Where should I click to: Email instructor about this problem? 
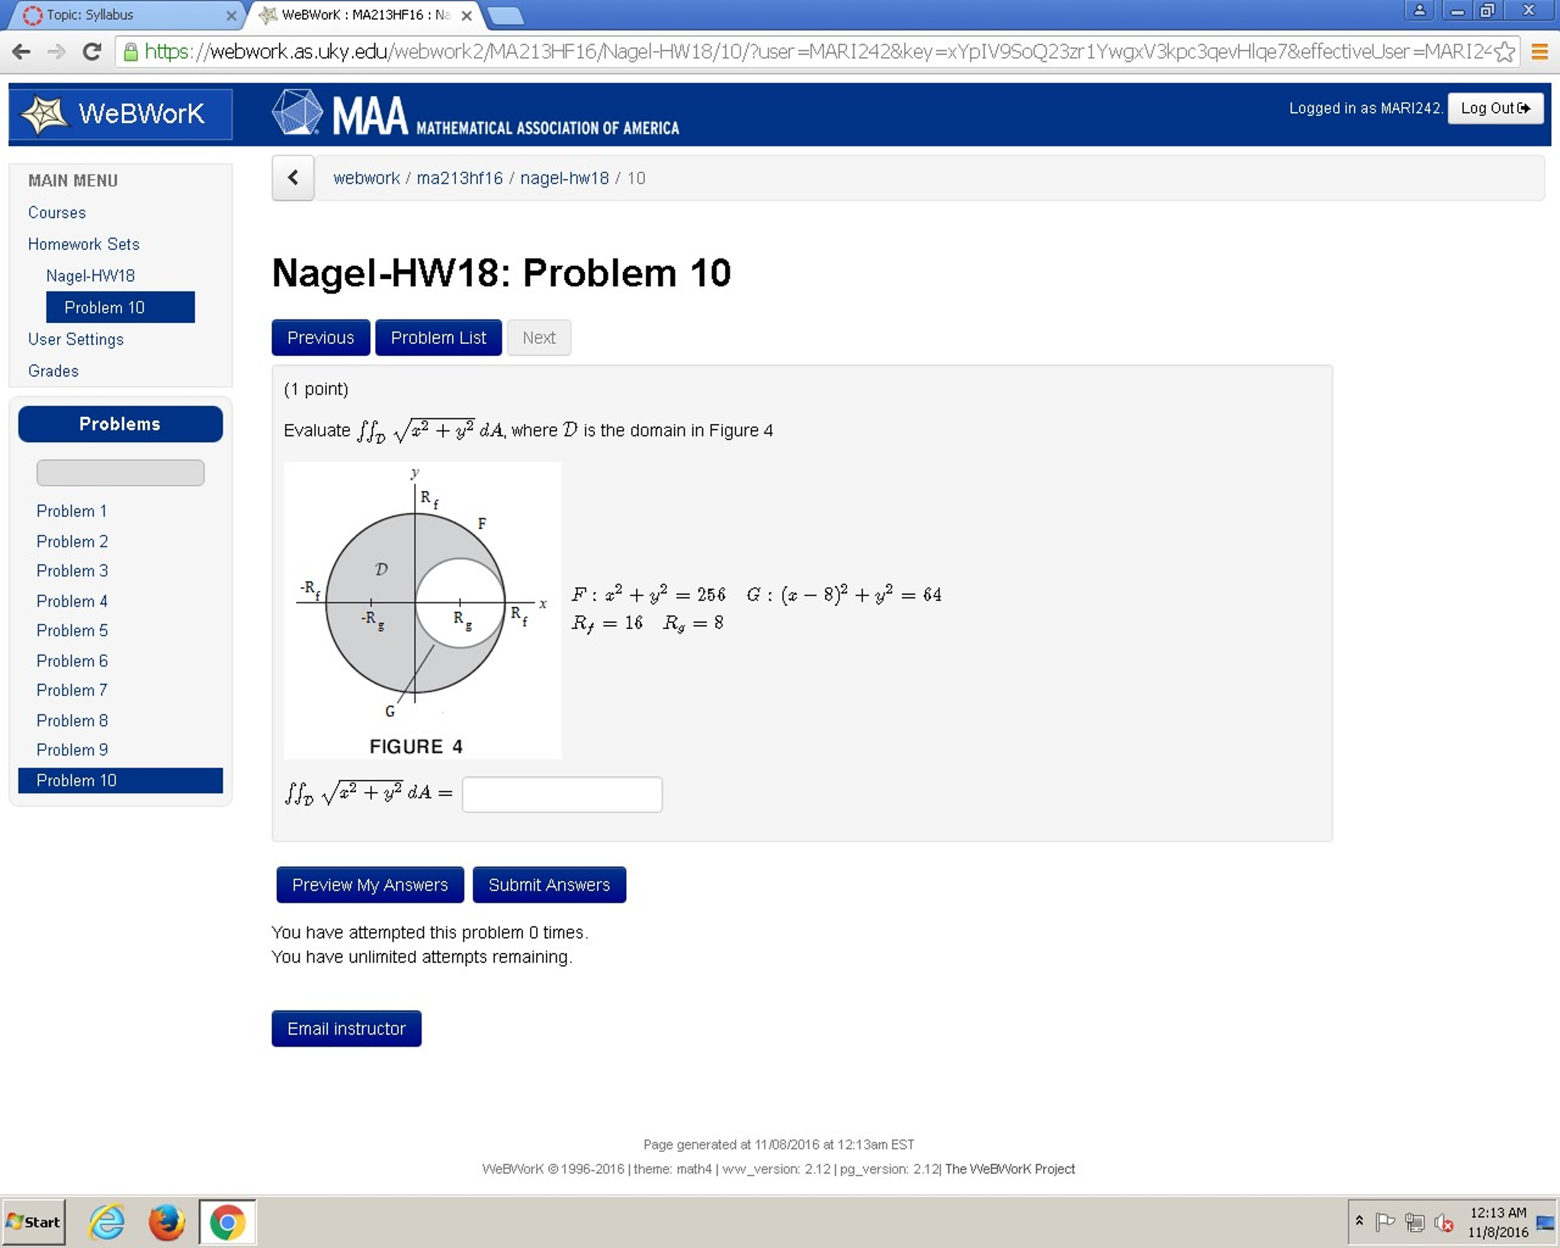tap(346, 1028)
